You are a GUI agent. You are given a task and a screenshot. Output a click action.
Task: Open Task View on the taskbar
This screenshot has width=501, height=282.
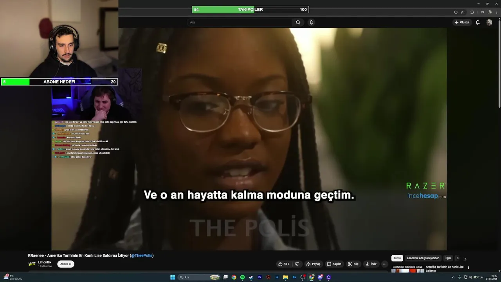pyautogui.click(x=225, y=277)
